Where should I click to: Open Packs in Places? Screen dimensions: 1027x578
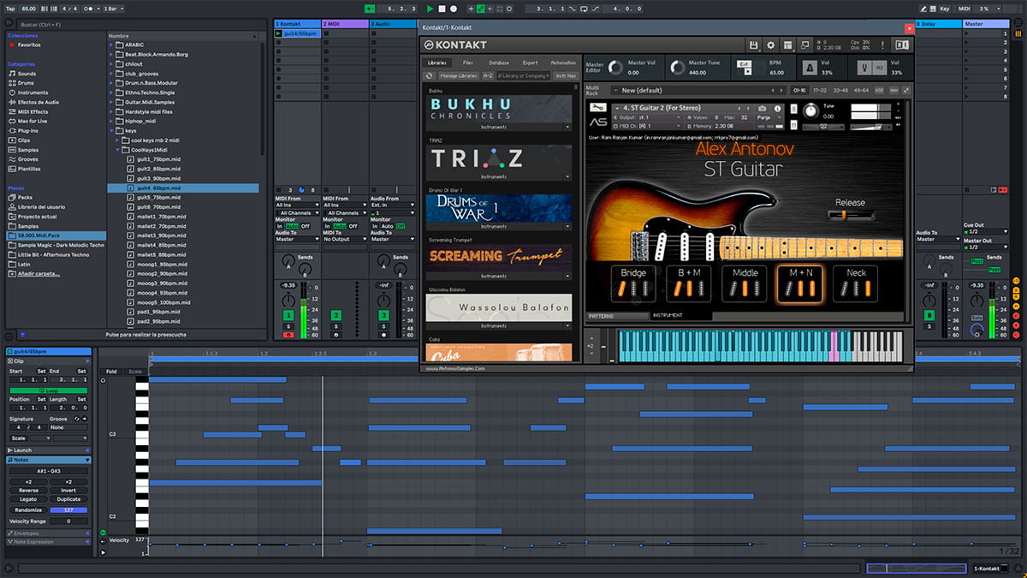point(24,197)
